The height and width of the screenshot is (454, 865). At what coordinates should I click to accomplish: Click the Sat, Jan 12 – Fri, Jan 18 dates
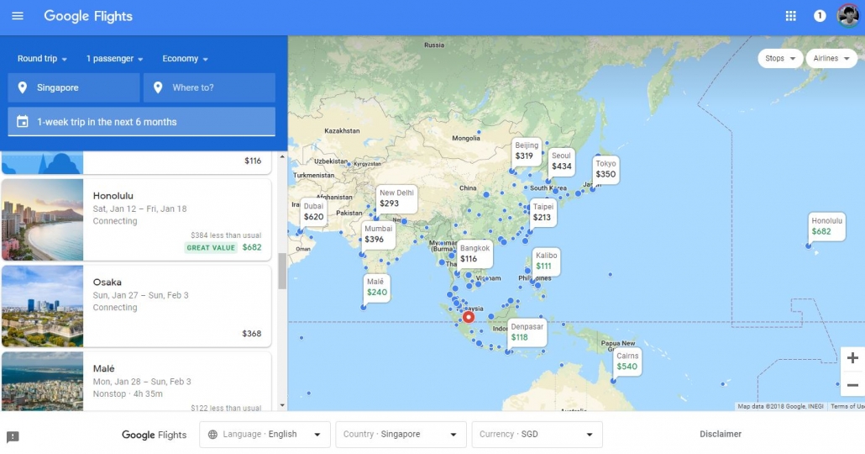pyautogui.click(x=139, y=209)
